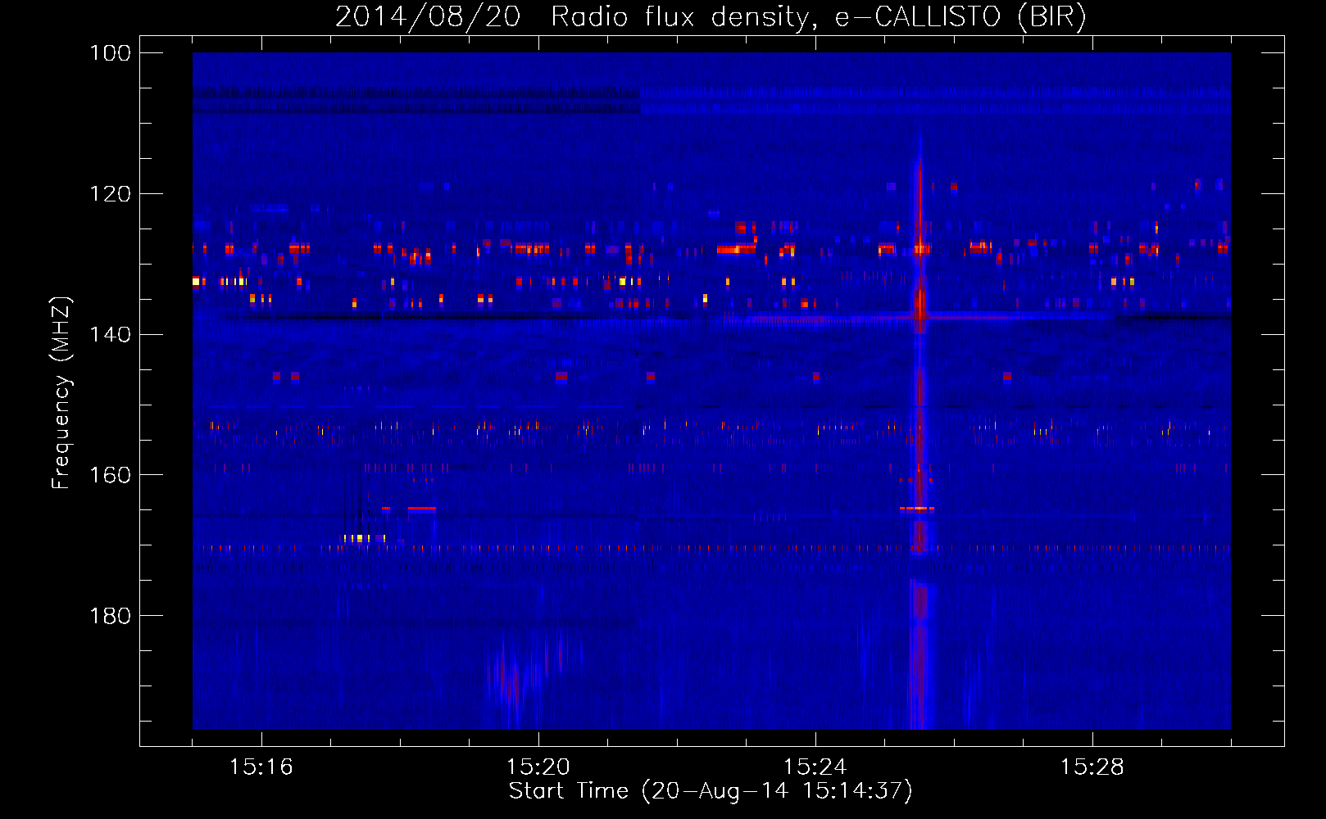The height and width of the screenshot is (819, 1326).
Task: Click the time axis label '15:24'
Action: (815, 767)
